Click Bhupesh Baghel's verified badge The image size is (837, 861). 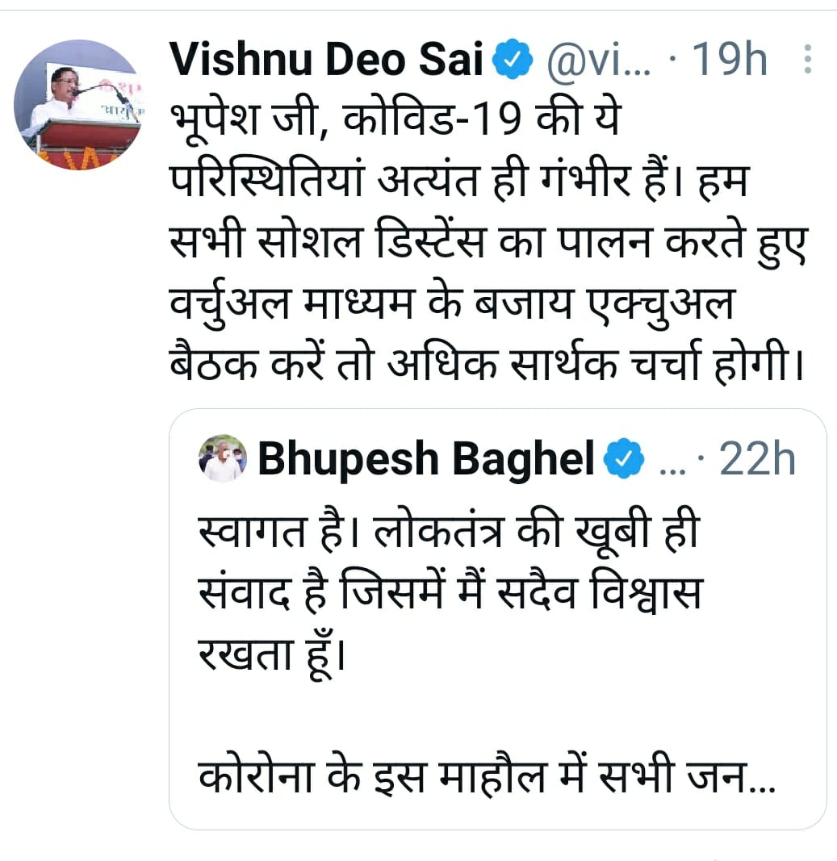(623, 459)
